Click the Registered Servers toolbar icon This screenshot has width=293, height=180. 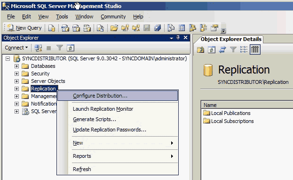pyautogui.click(x=171, y=28)
